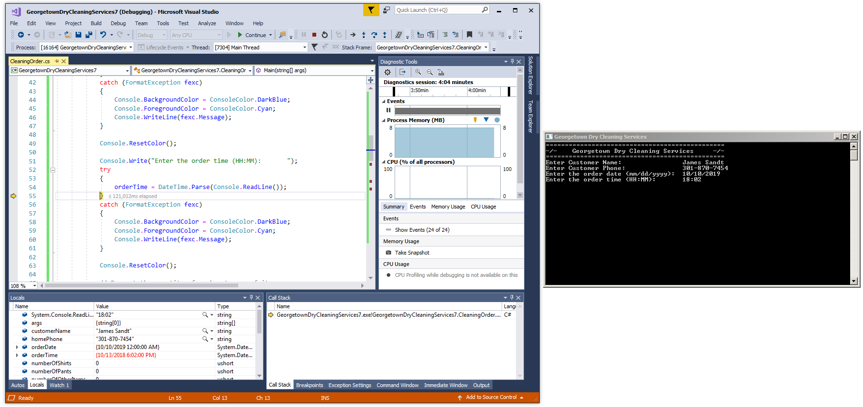Click the Step Into icon
Screen dimensions: 863x407
(x=364, y=35)
